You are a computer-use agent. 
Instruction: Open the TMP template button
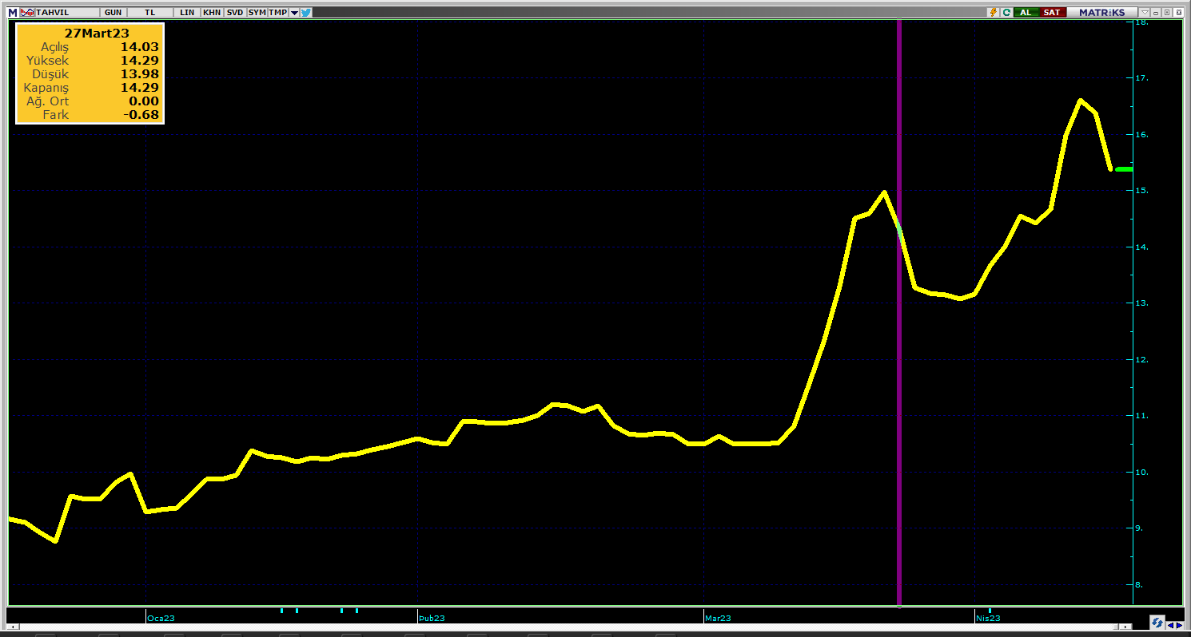[277, 13]
